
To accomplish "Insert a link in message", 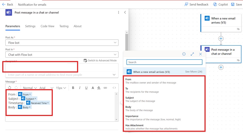I will click(x=105, y=88).
